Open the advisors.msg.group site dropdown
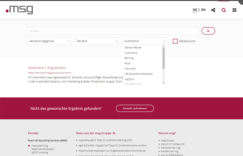Viewport: 243px width, 156px height. [x=49, y=41]
